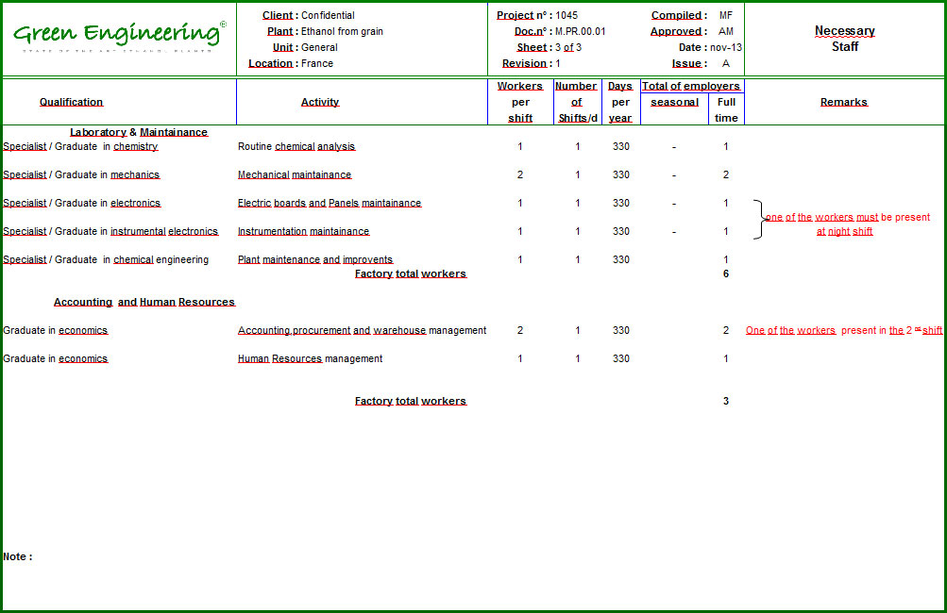Screen dimensions: 947x613
Task: Select Laboratory factory total workers value 6
Action: [726, 273]
